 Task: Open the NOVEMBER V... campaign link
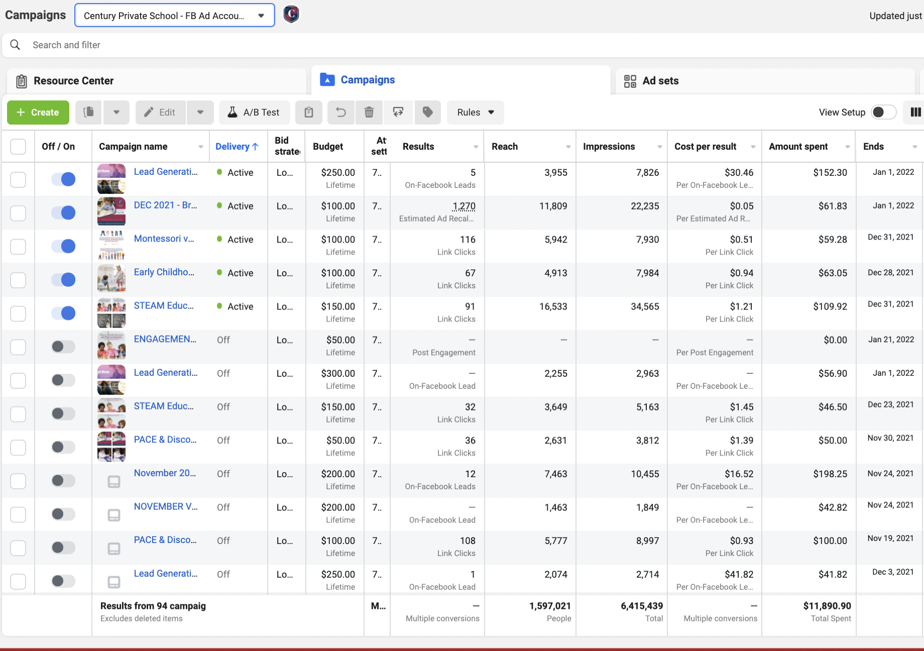tap(166, 506)
